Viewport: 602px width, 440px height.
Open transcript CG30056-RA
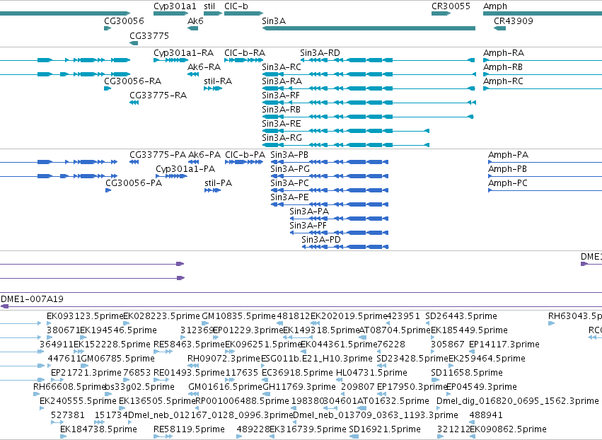[108, 88]
